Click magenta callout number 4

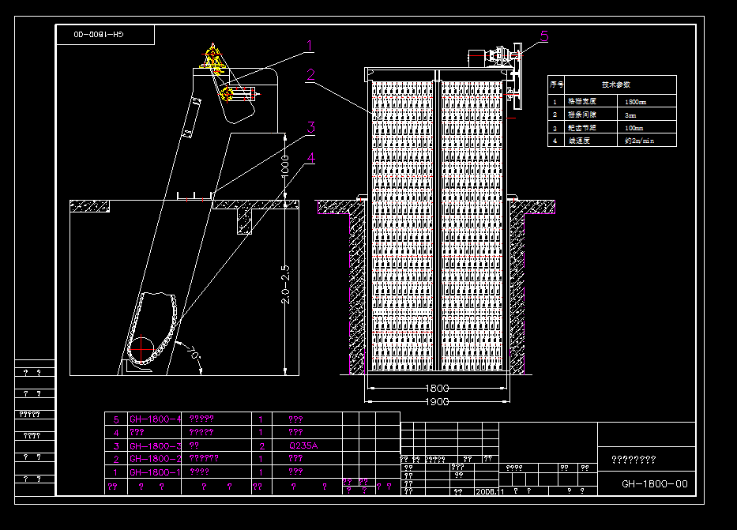pyautogui.click(x=311, y=158)
